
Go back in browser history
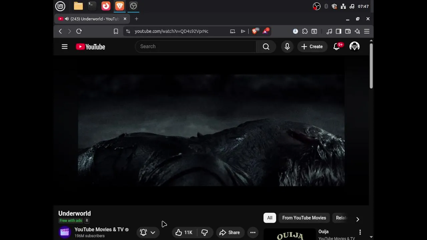(x=60, y=31)
